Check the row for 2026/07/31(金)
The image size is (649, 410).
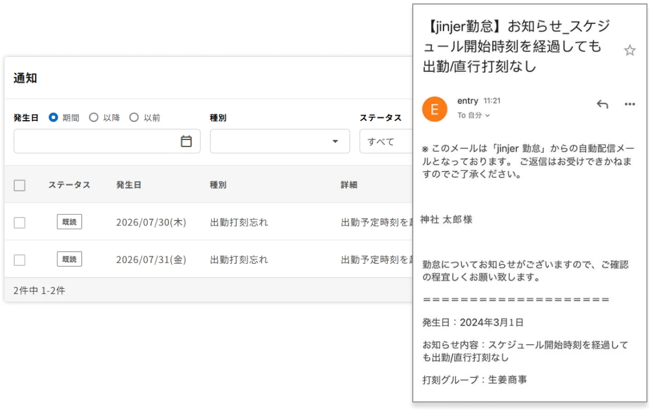[x=19, y=260]
